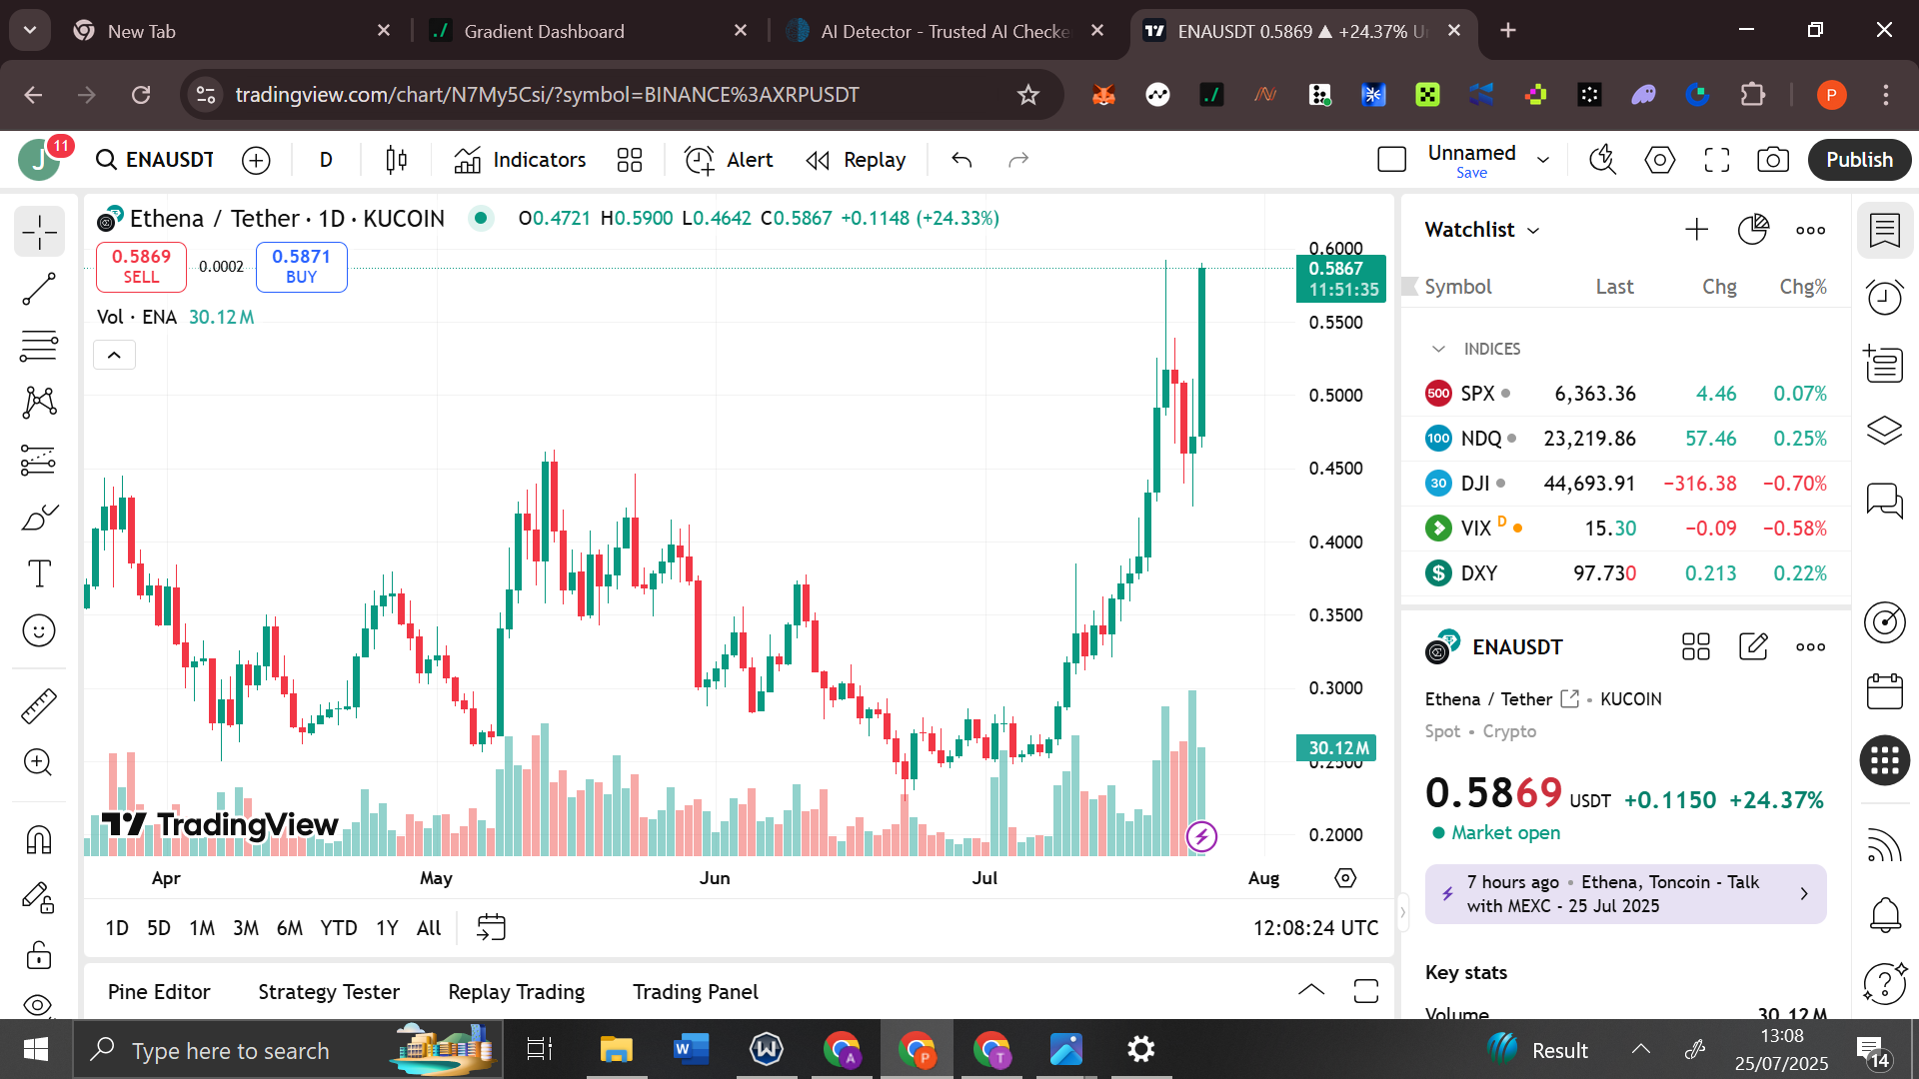Viewport: 1919px width, 1079px height.
Task: Click the 0.5871 BUY button
Action: pos(301,267)
